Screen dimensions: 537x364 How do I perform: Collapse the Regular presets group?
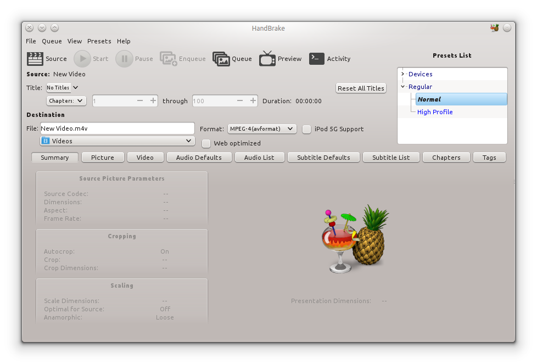pyautogui.click(x=402, y=86)
